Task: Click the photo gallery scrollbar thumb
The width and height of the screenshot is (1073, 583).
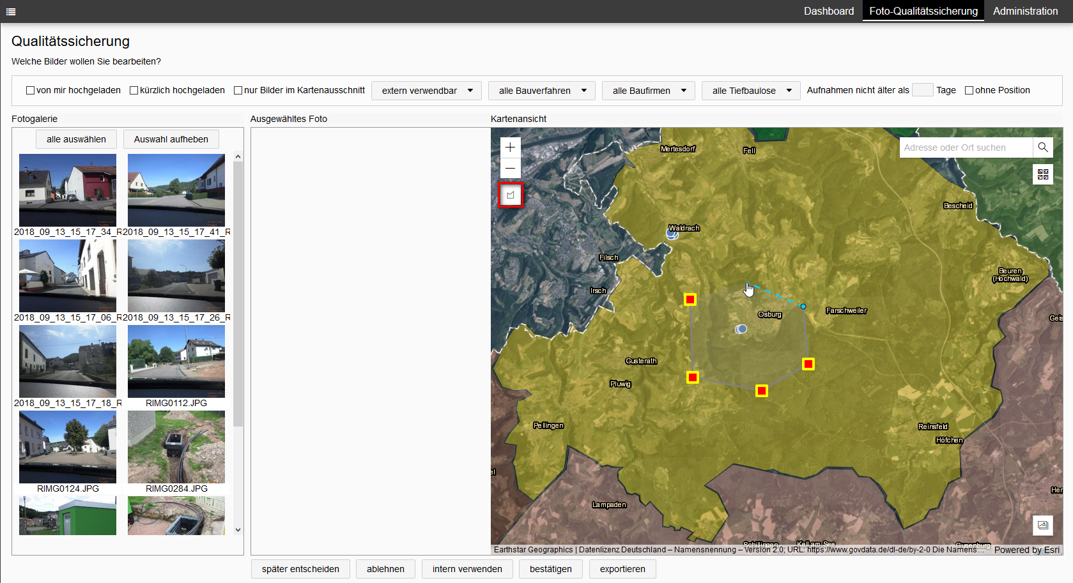Action: [238, 294]
